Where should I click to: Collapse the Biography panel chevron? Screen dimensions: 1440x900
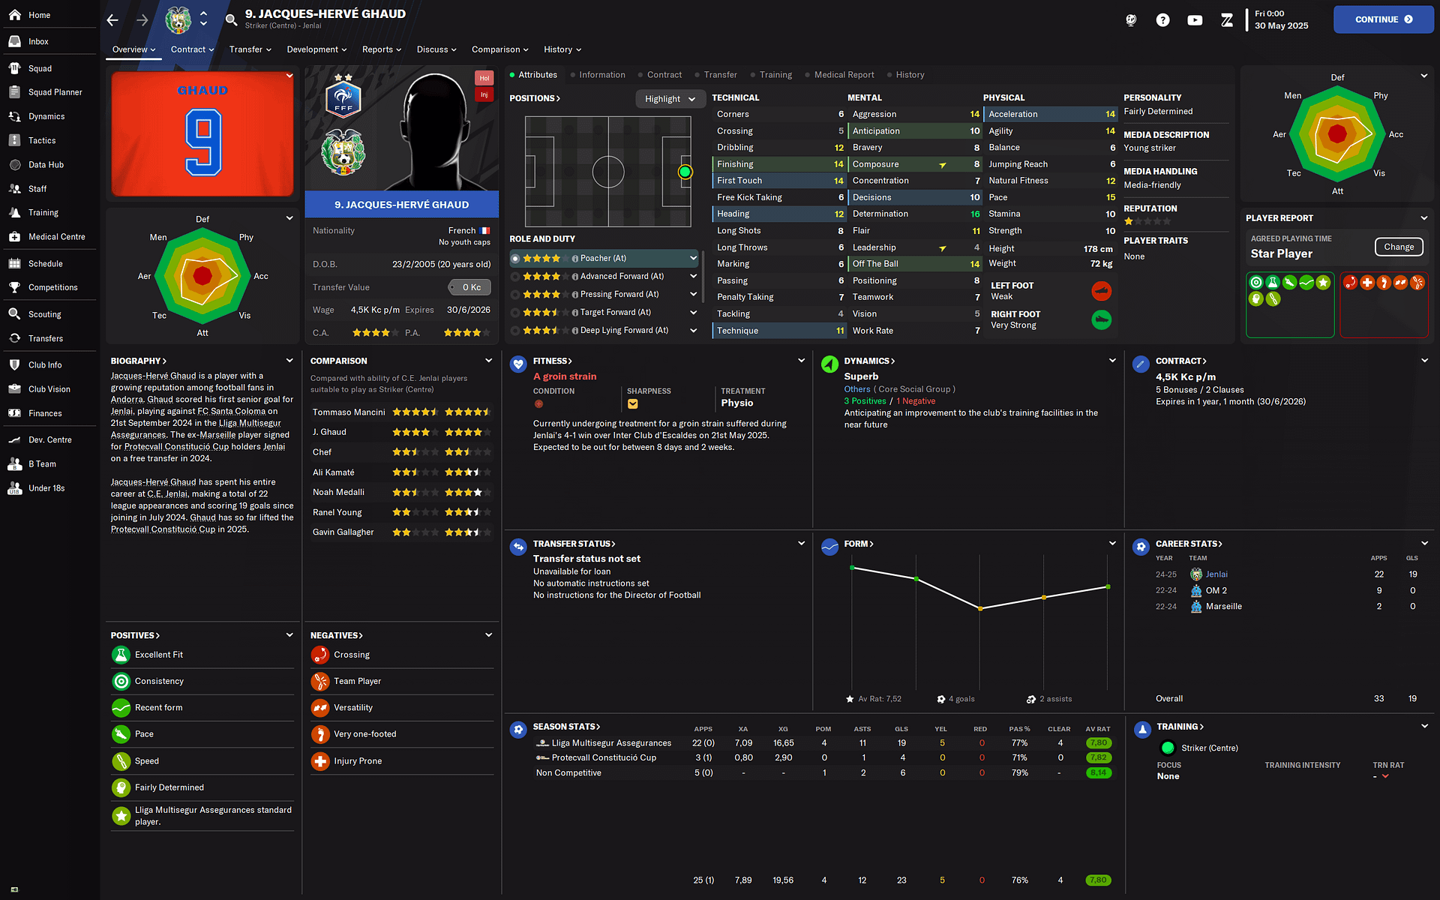tap(289, 361)
